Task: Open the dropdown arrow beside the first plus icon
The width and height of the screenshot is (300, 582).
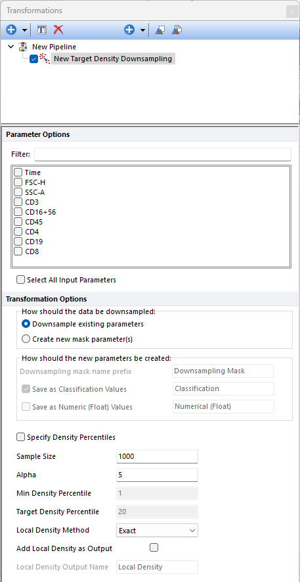Action: pyautogui.click(x=24, y=30)
